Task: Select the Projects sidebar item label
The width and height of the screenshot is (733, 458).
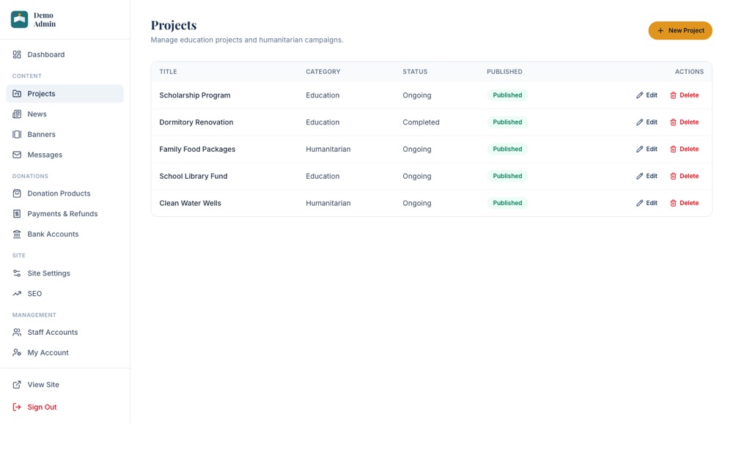Action: tap(41, 94)
